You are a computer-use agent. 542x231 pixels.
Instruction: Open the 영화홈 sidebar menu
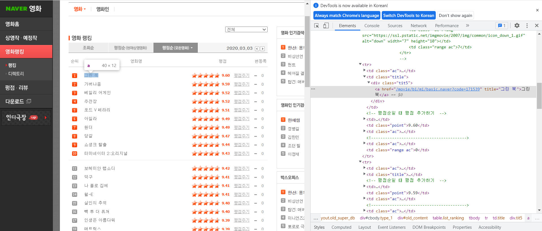26,24
